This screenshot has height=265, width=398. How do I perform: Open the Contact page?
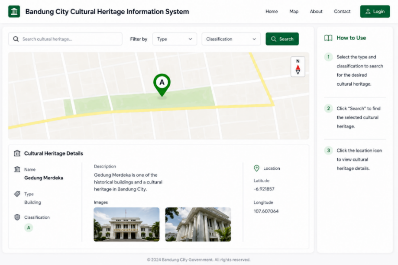(x=342, y=11)
